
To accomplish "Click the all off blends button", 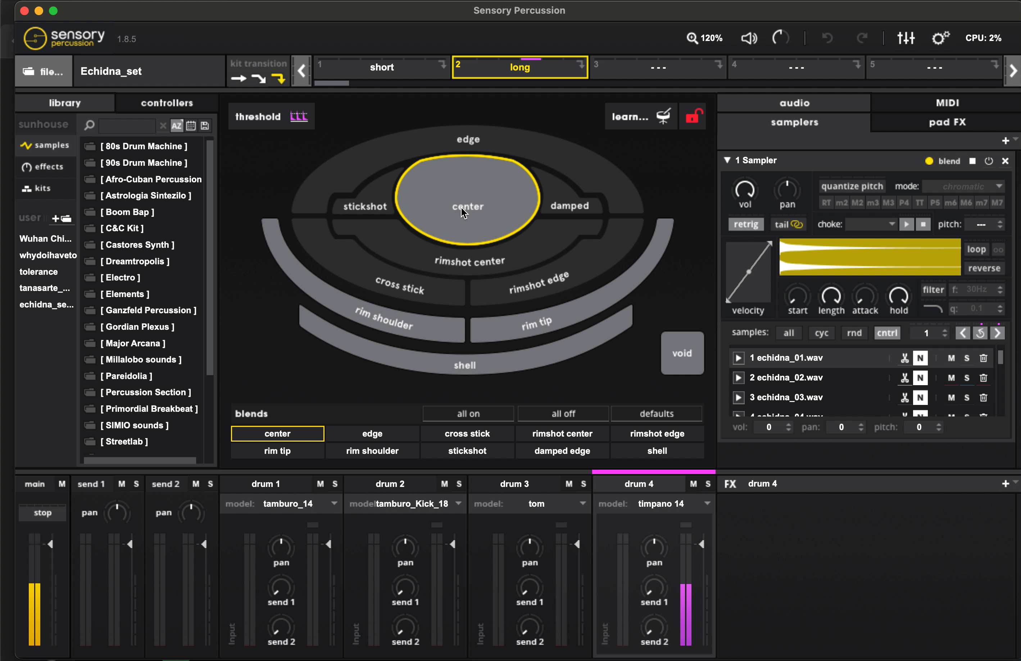I will 563,414.
